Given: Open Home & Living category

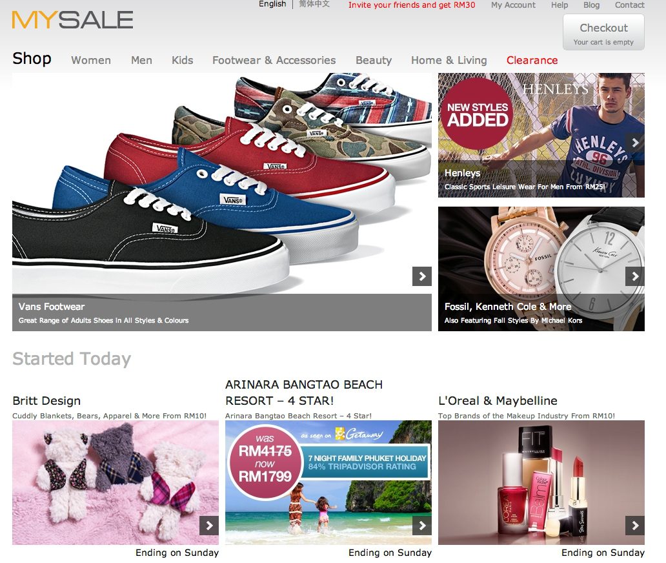Looking at the screenshot, I should pos(449,60).
